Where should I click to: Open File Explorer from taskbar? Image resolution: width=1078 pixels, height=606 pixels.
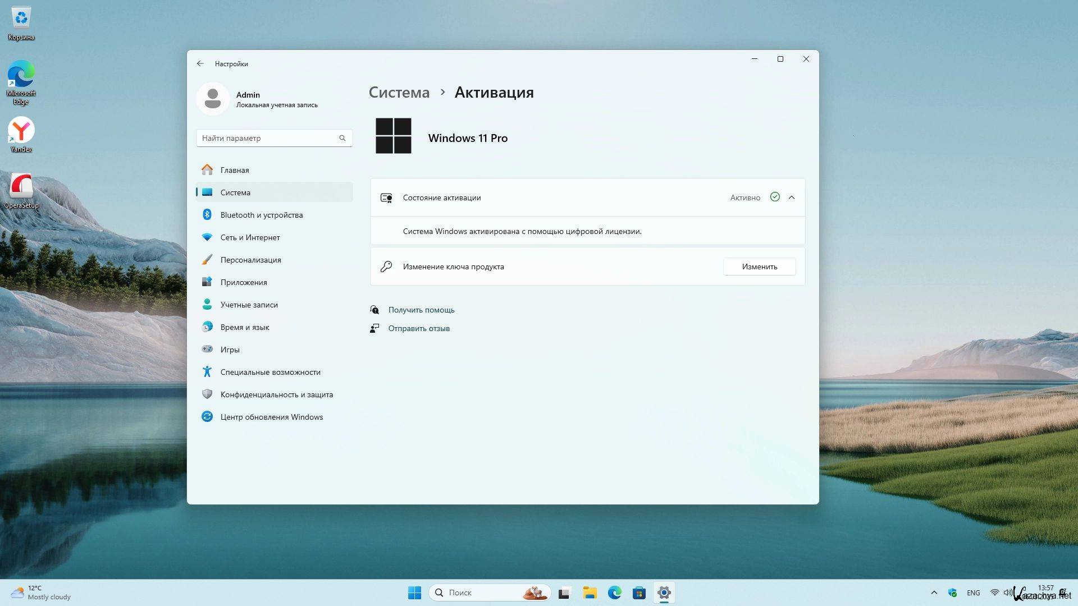[x=590, y=593]
